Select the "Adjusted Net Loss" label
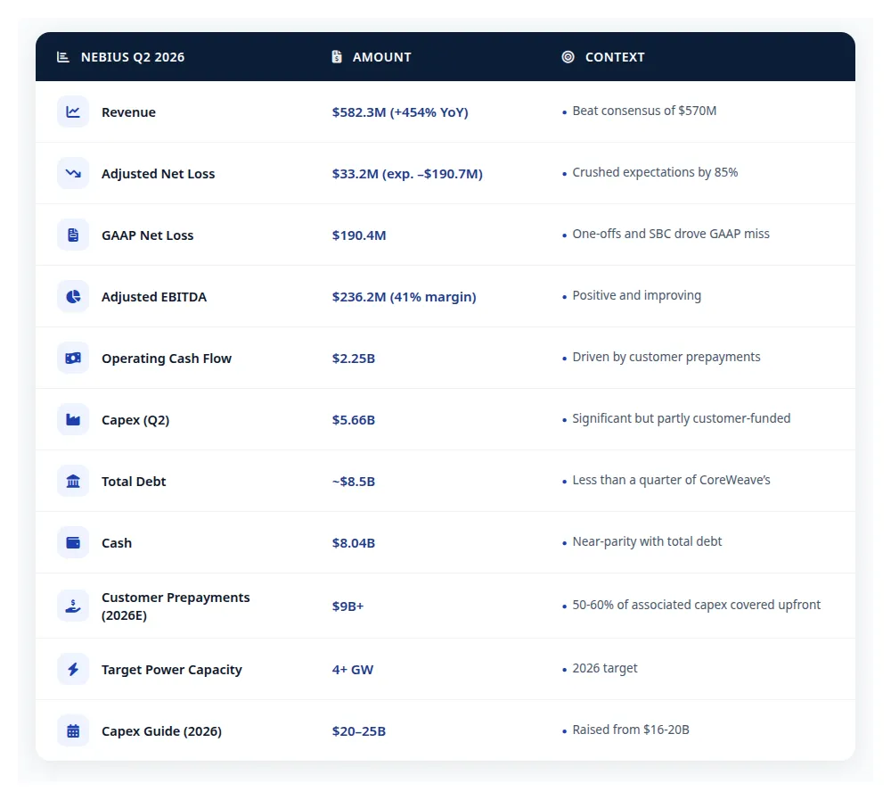Screen dimensions: 891x800 (159, 174)
